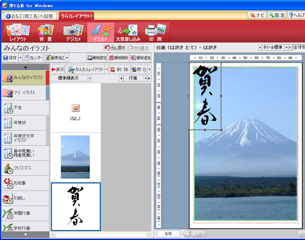Click the 文章差し込み text insert icon
The height and width of the screenshot is (240, 305).
[127, 32]
